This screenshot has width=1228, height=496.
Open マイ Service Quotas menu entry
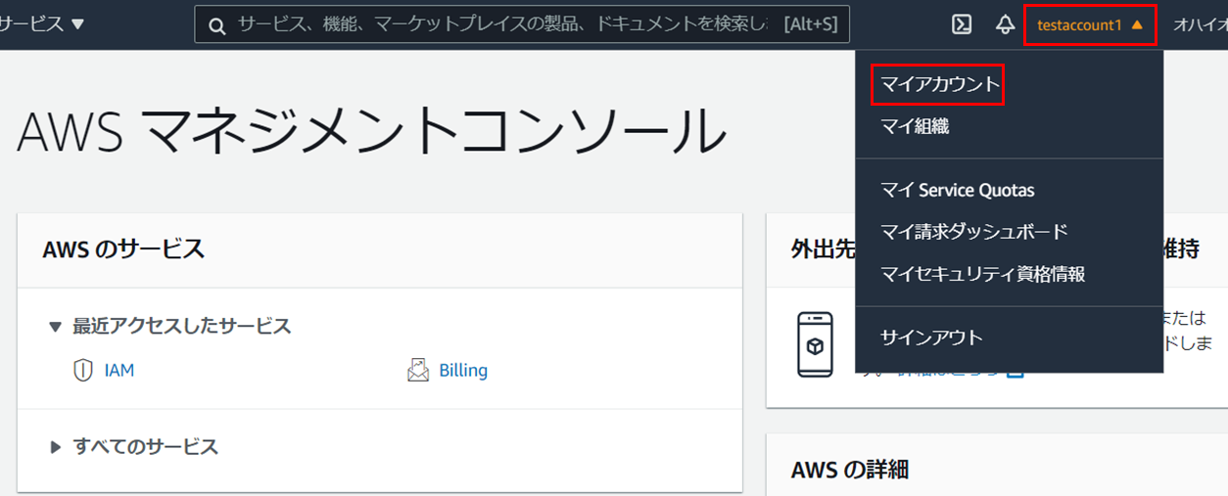click(x=957, y=190)
